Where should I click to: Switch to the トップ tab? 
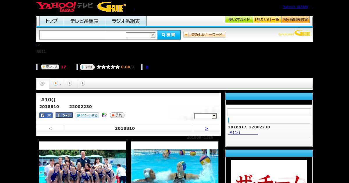pyautogui.click(x=51, y=21)
